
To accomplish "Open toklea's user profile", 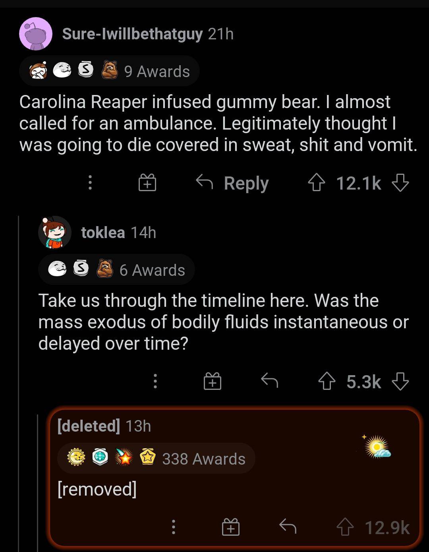I will click(103, 232).
